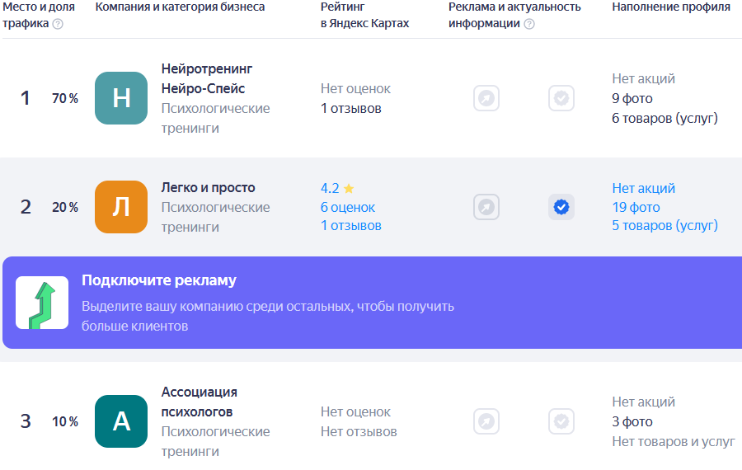Click the orange 'Л' company avatar
742x470 pixels.
(121, 207)
